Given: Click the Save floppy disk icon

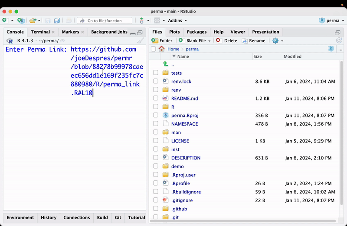Looking at the screenshot, I should 48,20.
